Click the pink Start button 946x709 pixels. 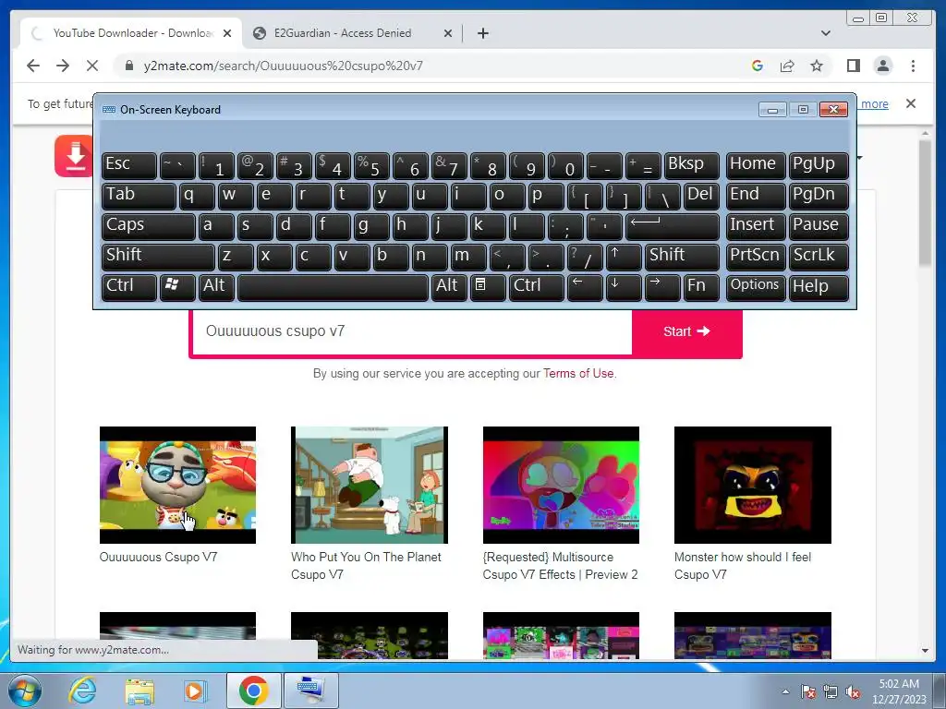(686, 331)
